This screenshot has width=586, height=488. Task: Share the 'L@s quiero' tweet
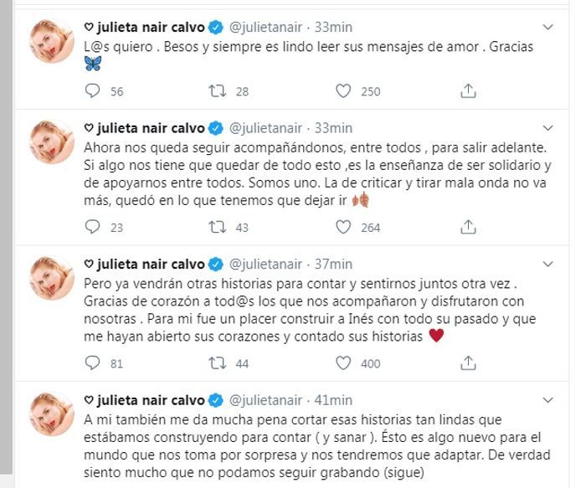click(x=470, y=90)
